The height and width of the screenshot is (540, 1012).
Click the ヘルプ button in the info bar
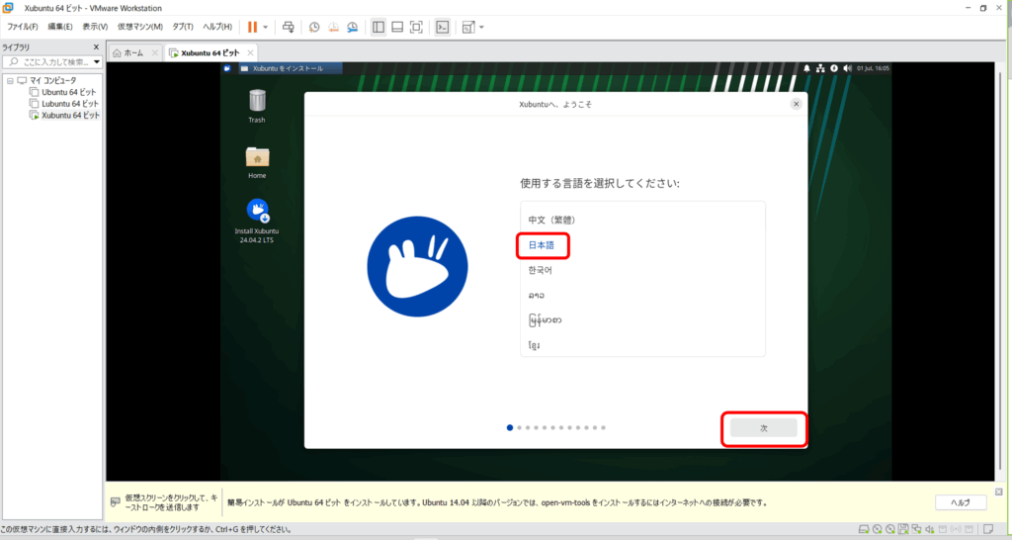[960, 502]
